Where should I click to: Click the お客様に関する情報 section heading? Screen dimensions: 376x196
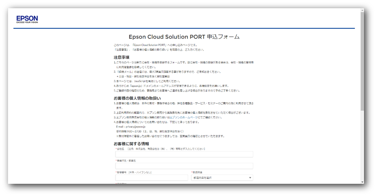click(131, 144)
